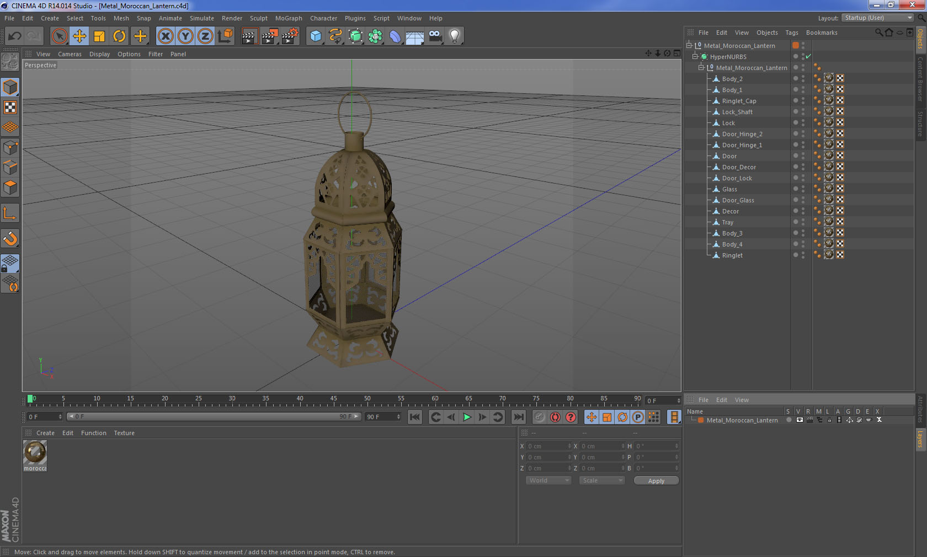
Task: Select the Door_Hinge_1 object
Action: click(x=742, y=145)
